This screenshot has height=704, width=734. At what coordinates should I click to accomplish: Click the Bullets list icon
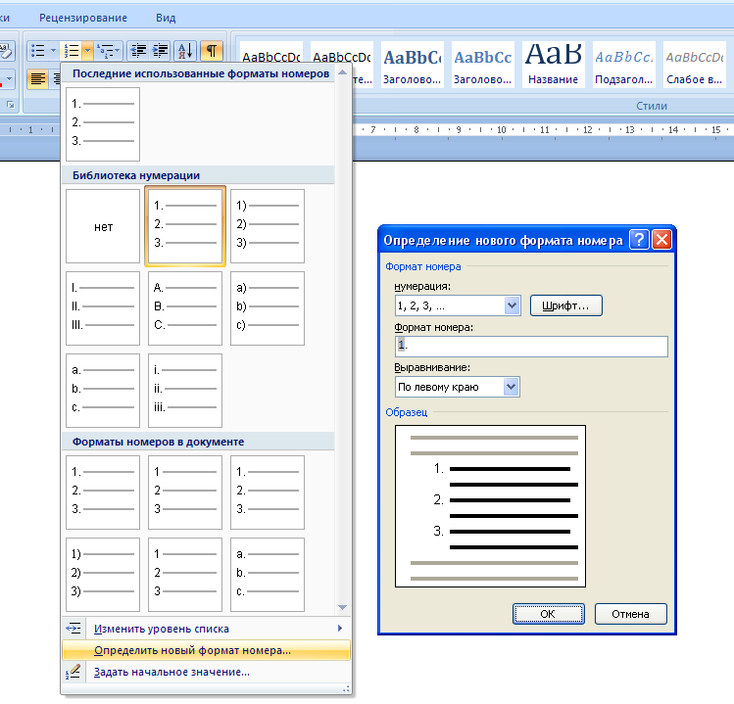click(x=37, y=51)
